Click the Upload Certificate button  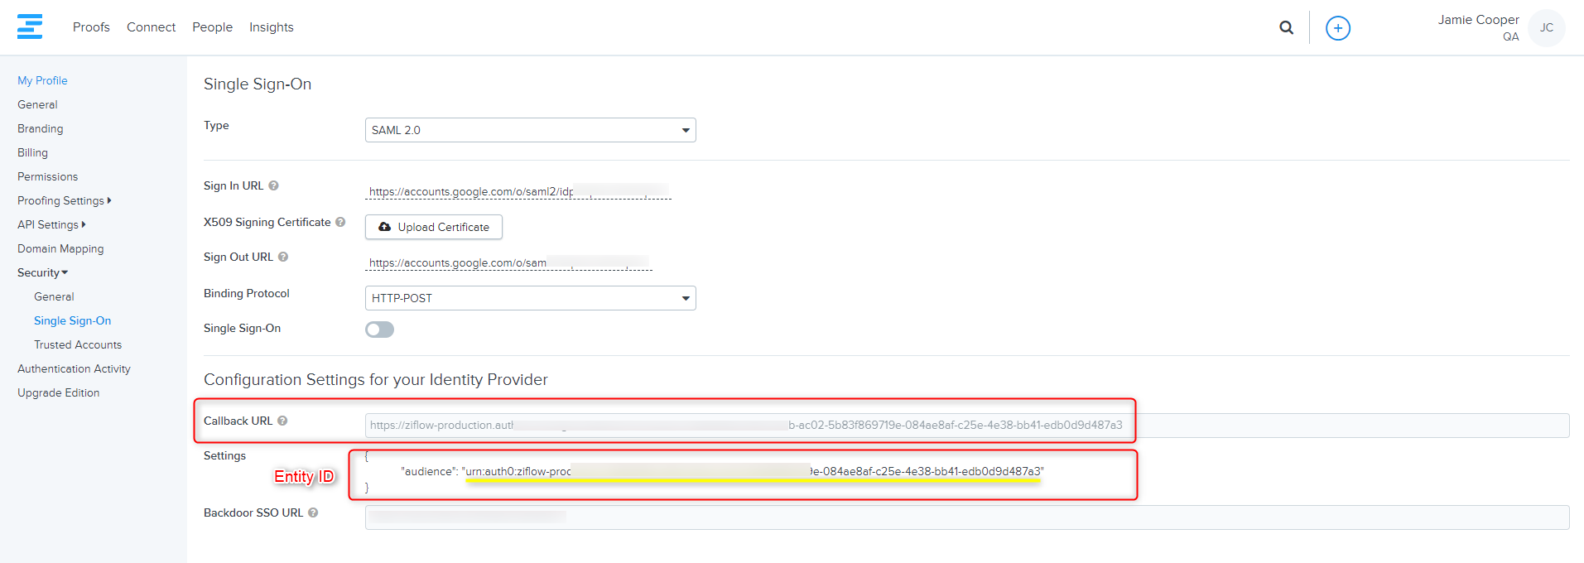(x=434, y=227)
